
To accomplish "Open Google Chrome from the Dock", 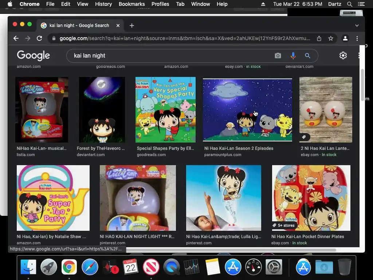I will tap(69, 267).
